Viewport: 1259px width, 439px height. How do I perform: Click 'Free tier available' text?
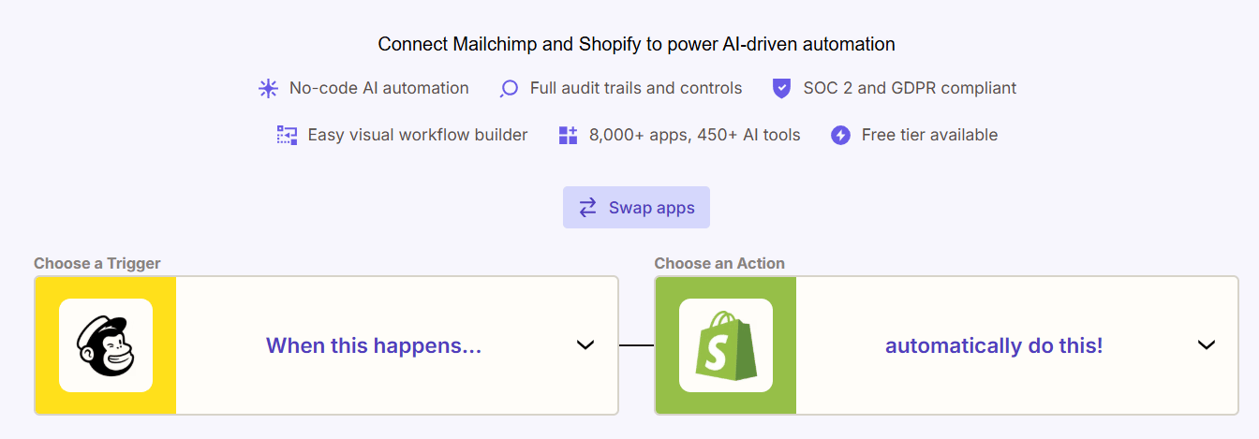[x=929, y=135]
